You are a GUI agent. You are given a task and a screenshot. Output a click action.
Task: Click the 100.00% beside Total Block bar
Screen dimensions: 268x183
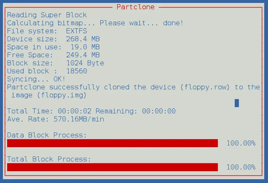(241, 167)
